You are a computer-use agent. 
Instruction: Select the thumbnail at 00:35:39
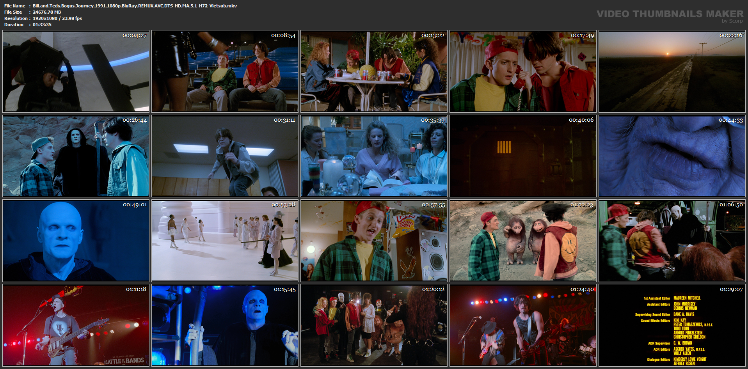[374, 156]
